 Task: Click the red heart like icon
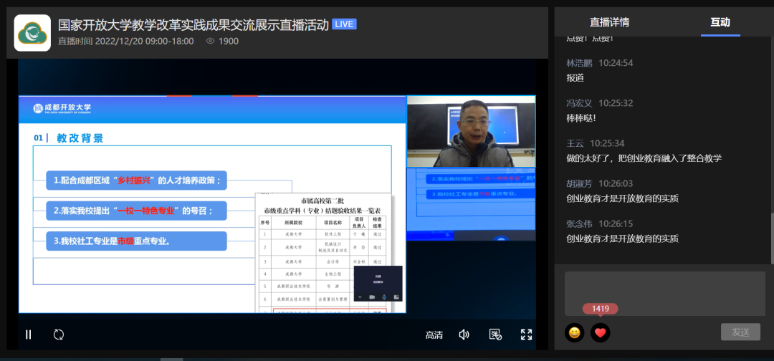[601, 332]
